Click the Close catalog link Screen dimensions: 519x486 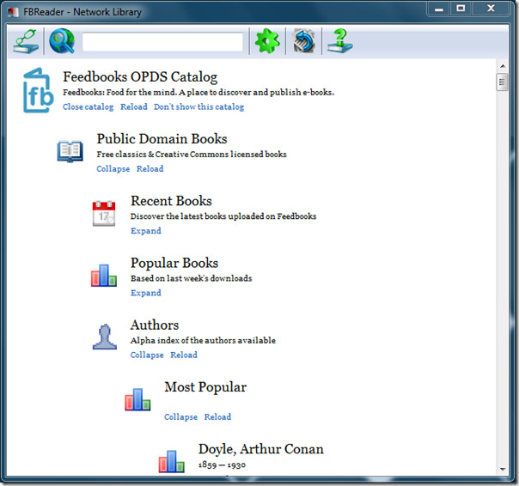[x=88, y=106]
